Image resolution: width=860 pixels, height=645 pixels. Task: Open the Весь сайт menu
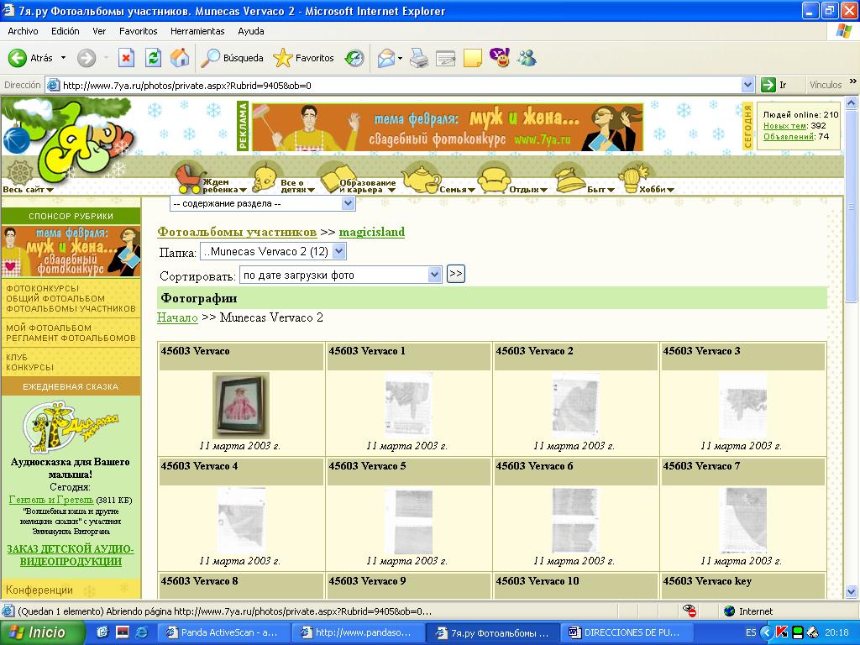coord(28,189)
